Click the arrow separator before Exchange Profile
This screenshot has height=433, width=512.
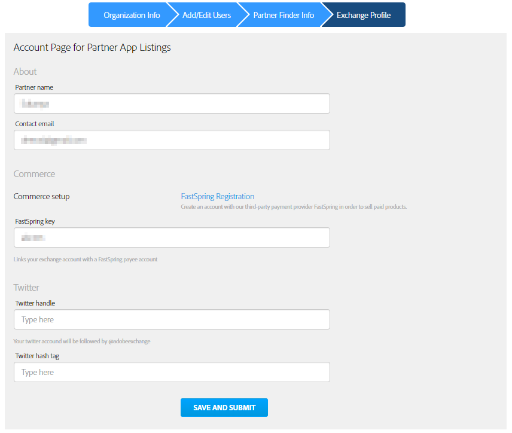point(325,14)
